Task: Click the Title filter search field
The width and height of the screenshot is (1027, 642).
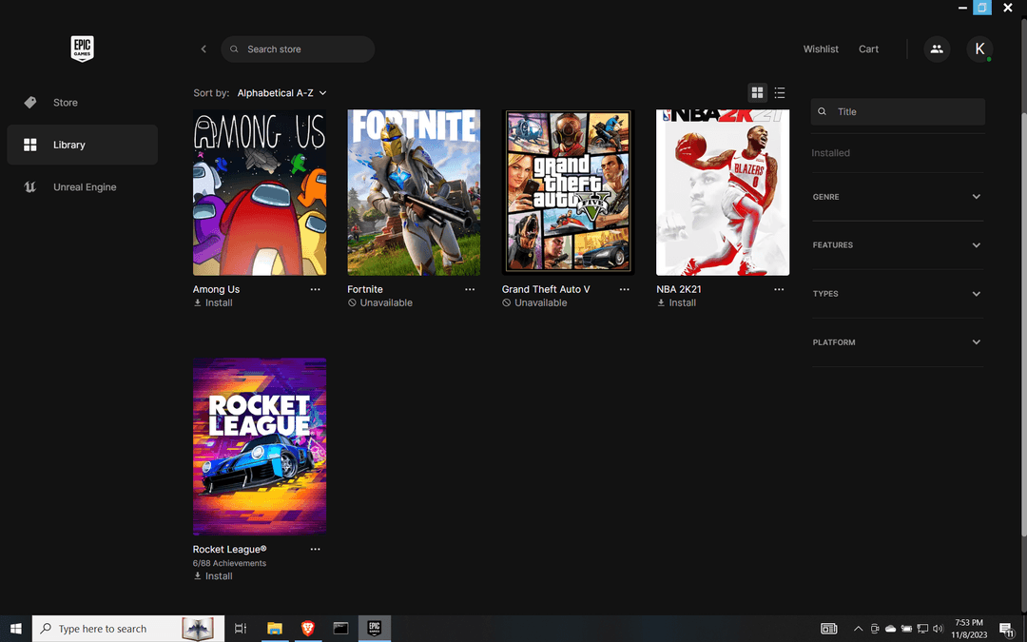Action: 898,111
